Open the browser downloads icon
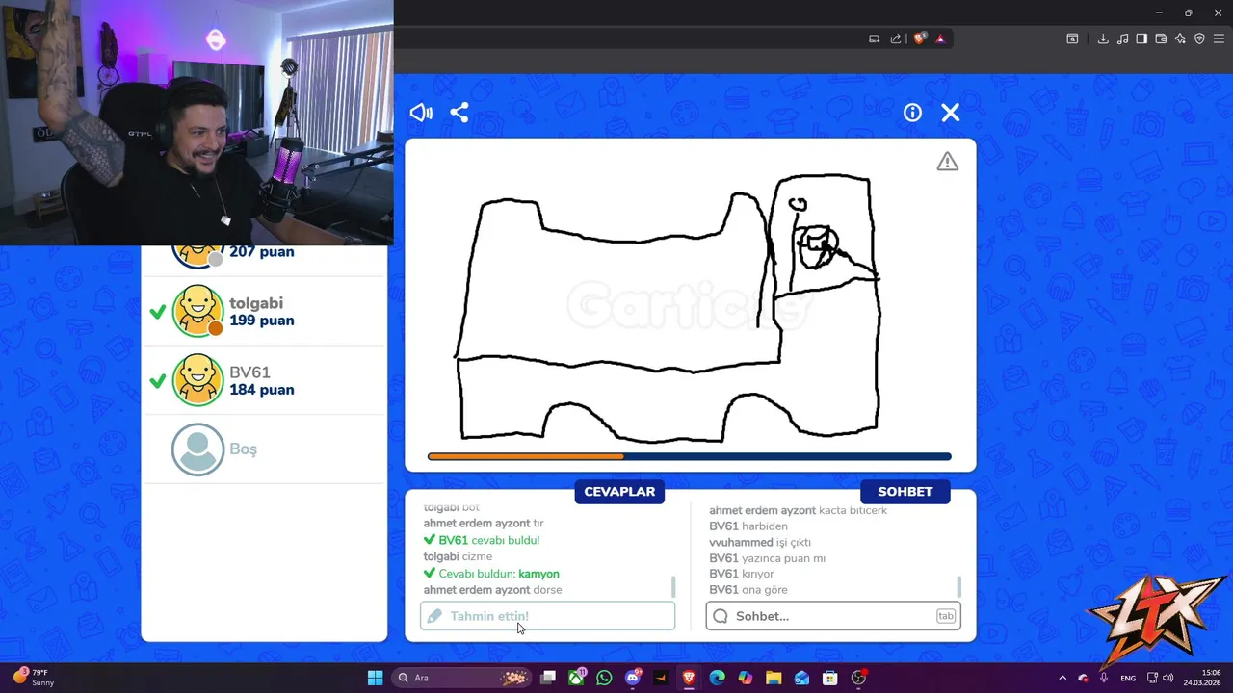Screen dimensions: 1233x693 point(1103,38)
